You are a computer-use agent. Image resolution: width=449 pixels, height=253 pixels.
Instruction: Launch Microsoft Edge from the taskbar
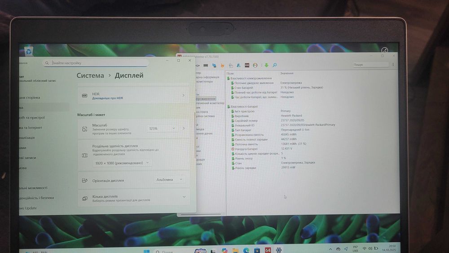[246, 250]
